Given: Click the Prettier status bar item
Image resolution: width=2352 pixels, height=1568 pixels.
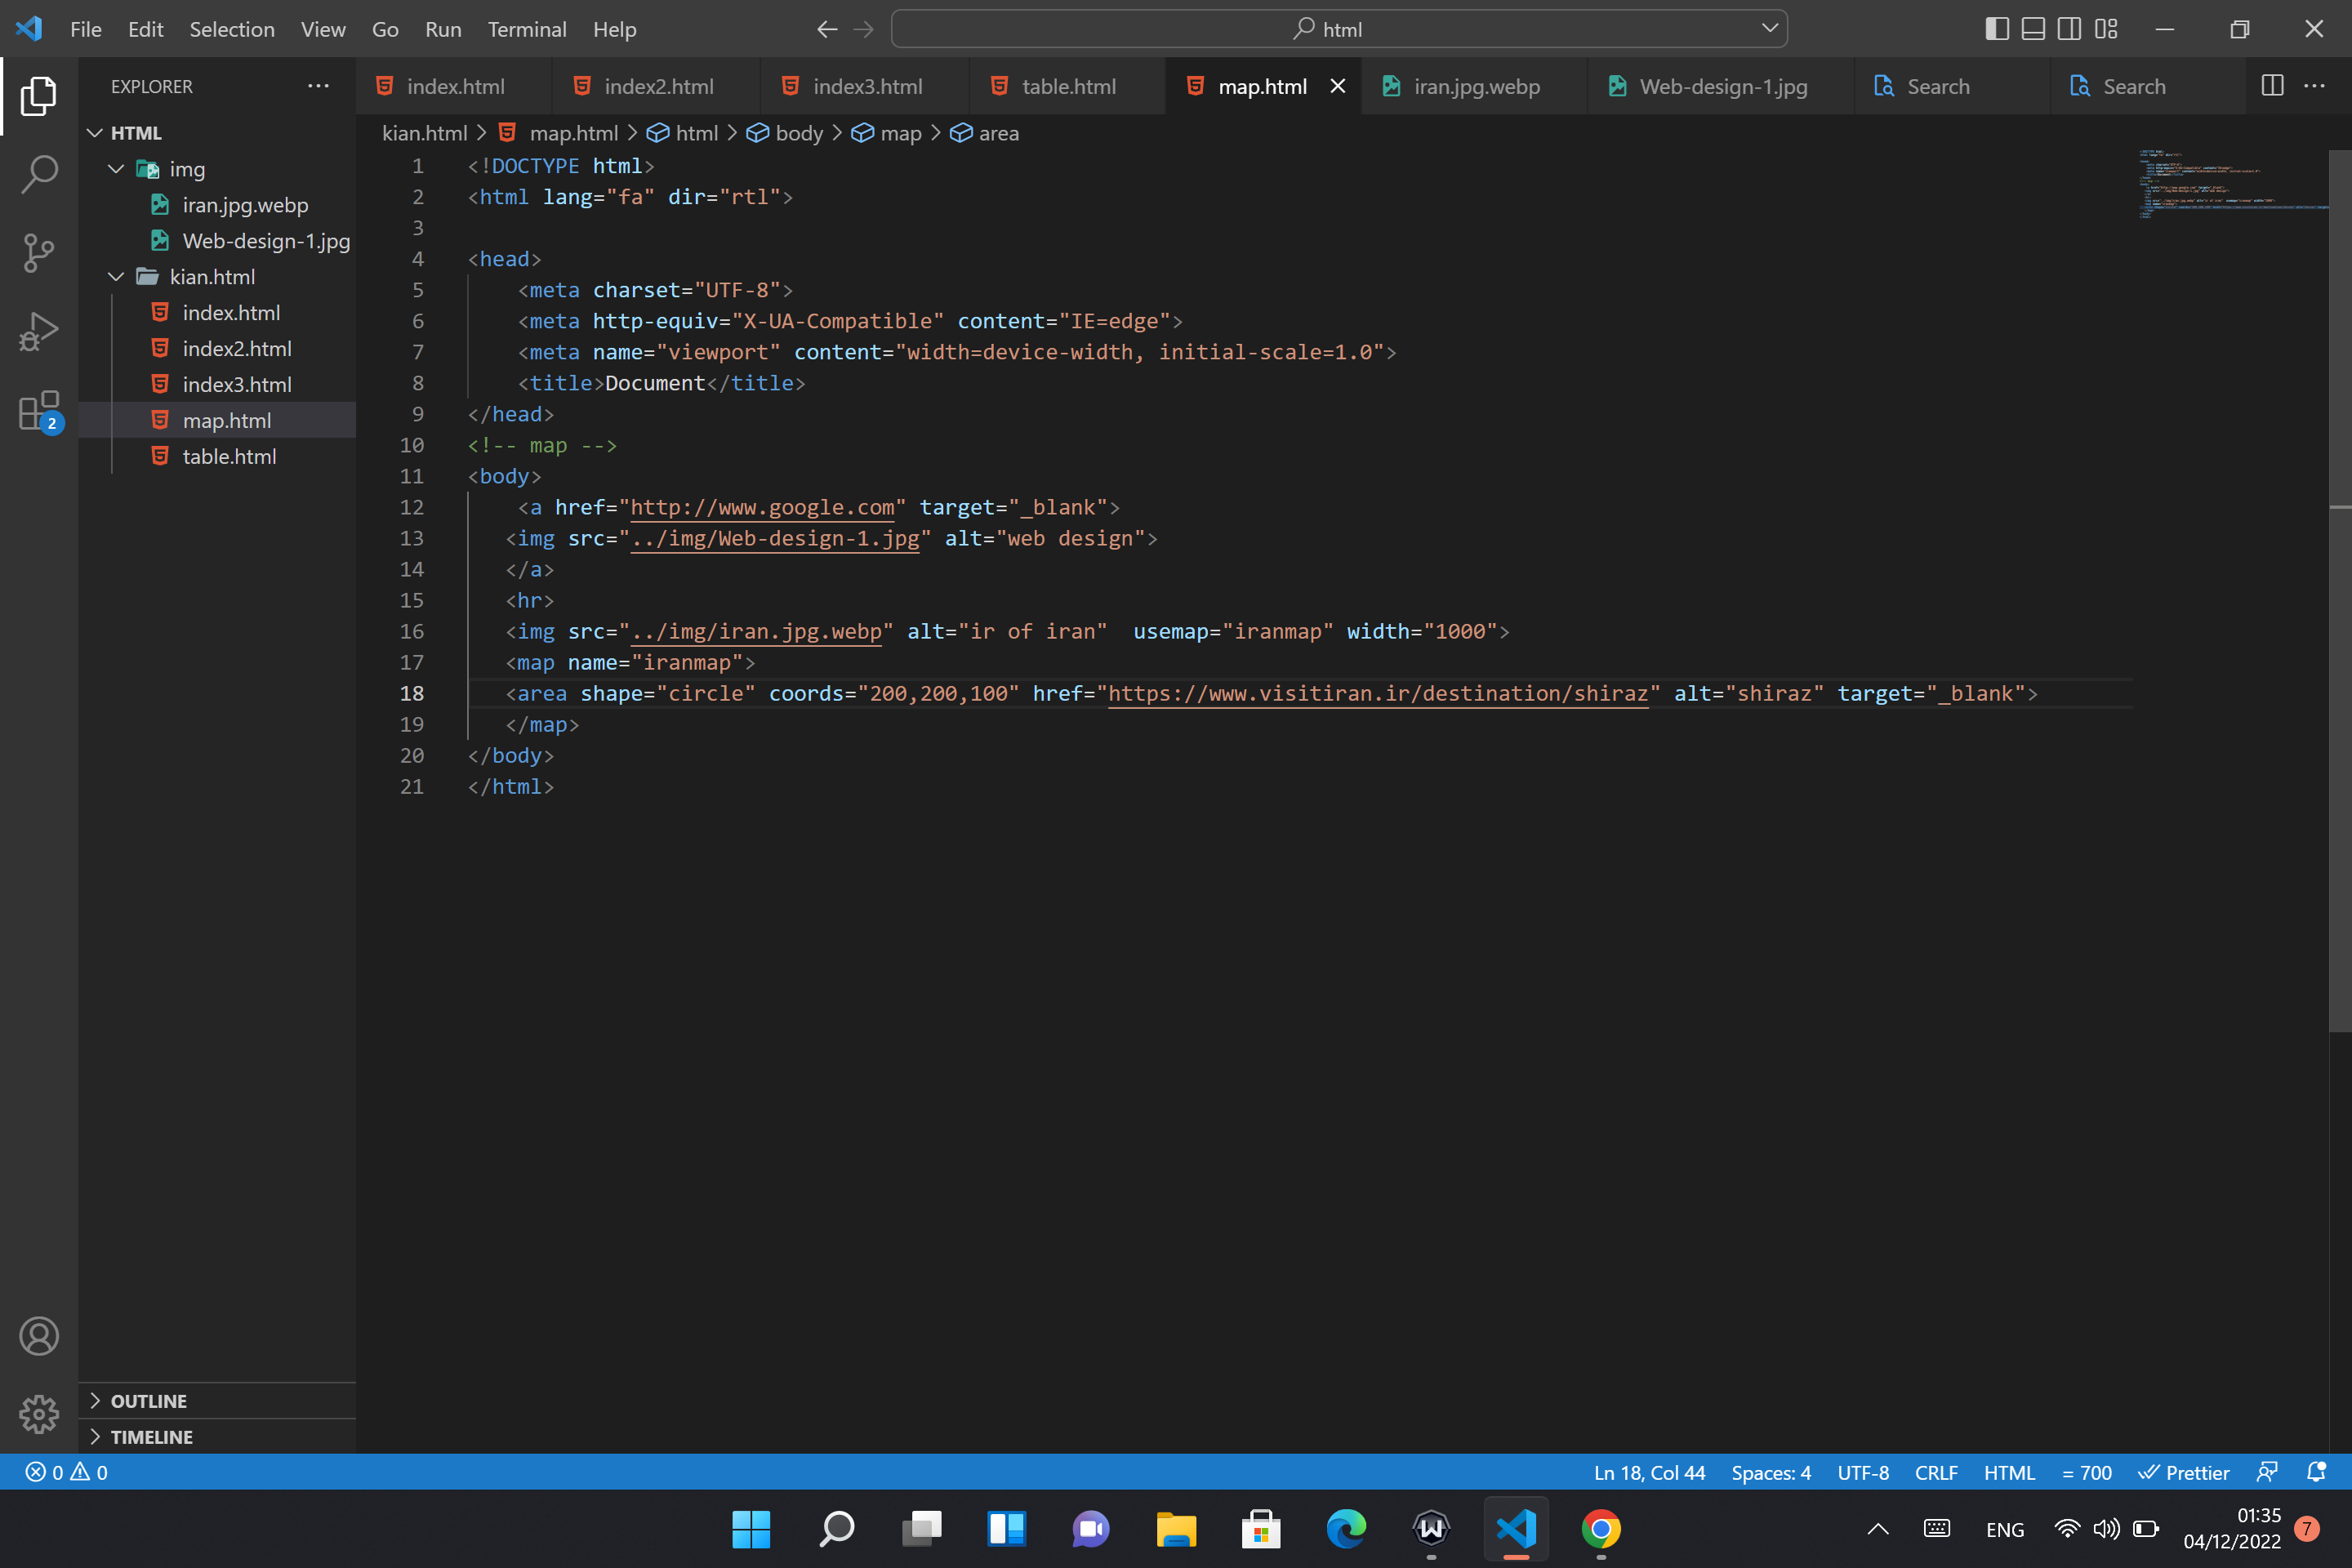Looking at the screenshot, I should [x=2183, y=1472].
